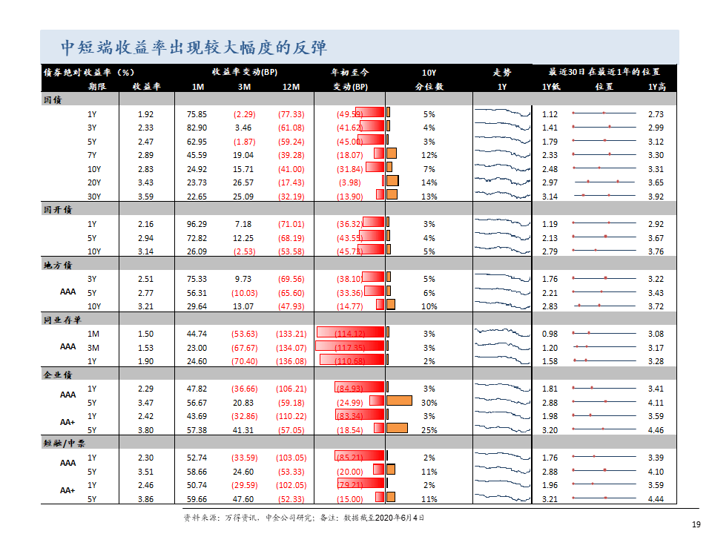
Task: Click the percentile value 25%
Action: point(429,430)
